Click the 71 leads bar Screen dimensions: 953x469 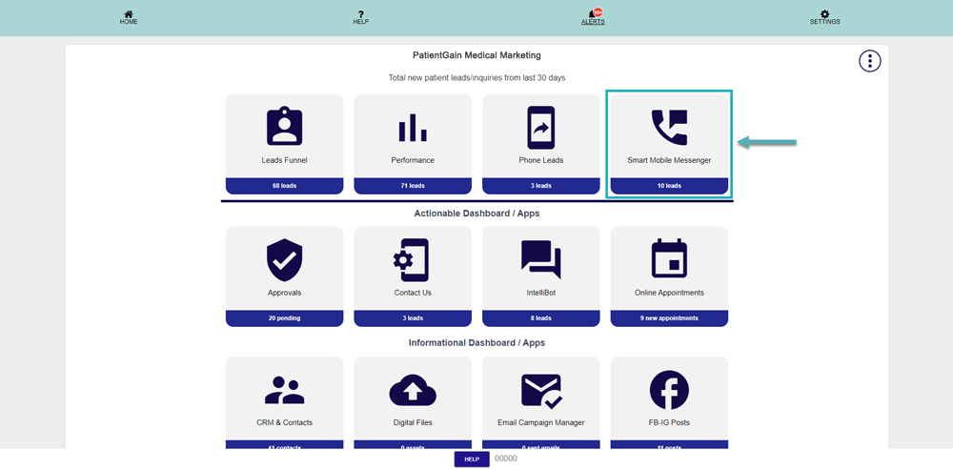pyautogui.click(x=413, y=186)
